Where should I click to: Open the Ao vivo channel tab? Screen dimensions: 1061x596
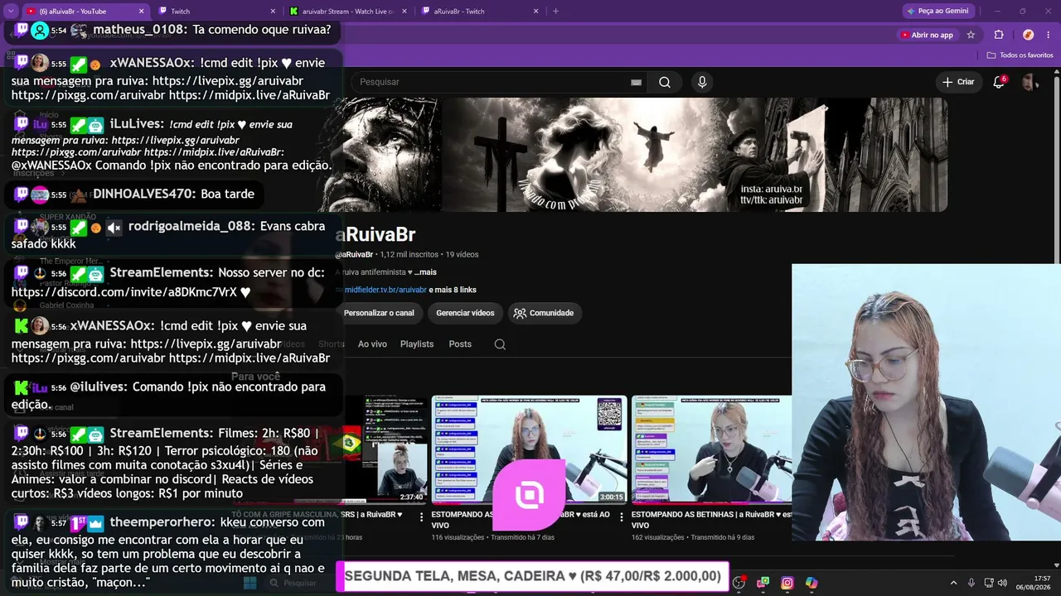[372, 344]
